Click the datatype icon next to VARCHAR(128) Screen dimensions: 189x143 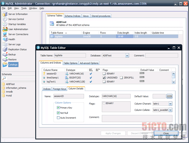[x=67, y=82]
